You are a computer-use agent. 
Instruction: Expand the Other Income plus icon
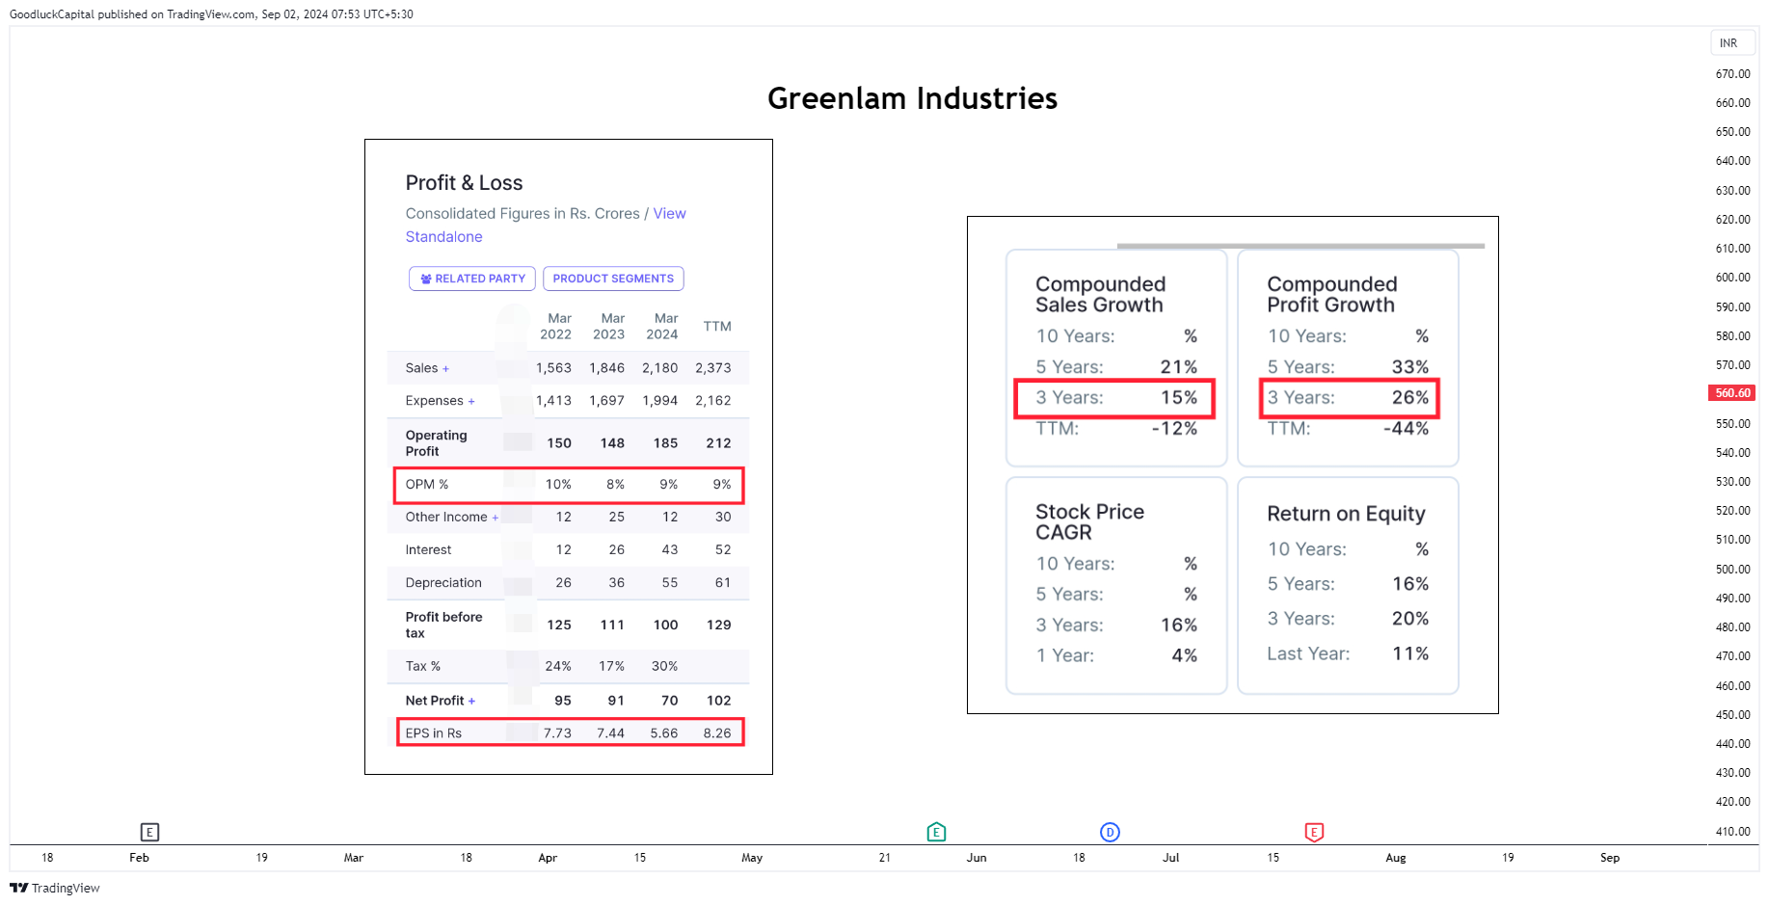[x=496, y=518]
